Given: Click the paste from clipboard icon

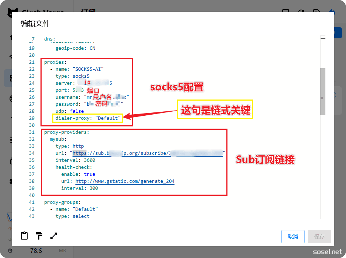Looking at the screenshot, I should (24, 236).
